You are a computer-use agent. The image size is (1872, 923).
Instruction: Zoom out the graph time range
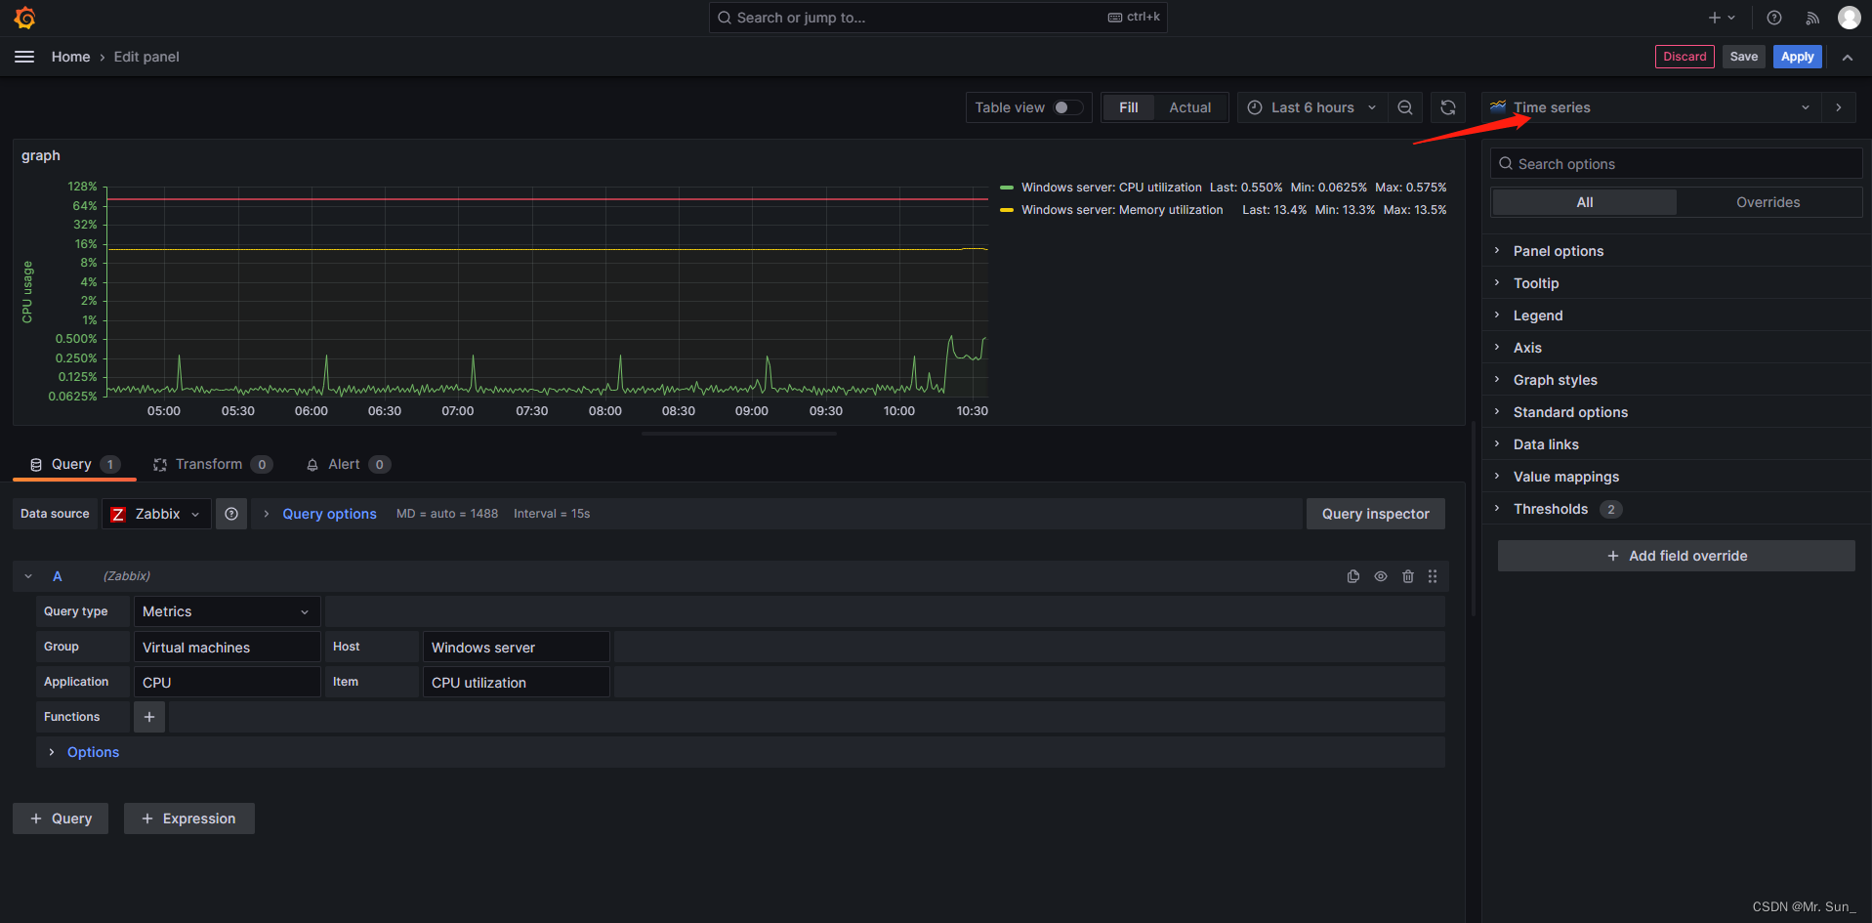(x=1405, y=107)
